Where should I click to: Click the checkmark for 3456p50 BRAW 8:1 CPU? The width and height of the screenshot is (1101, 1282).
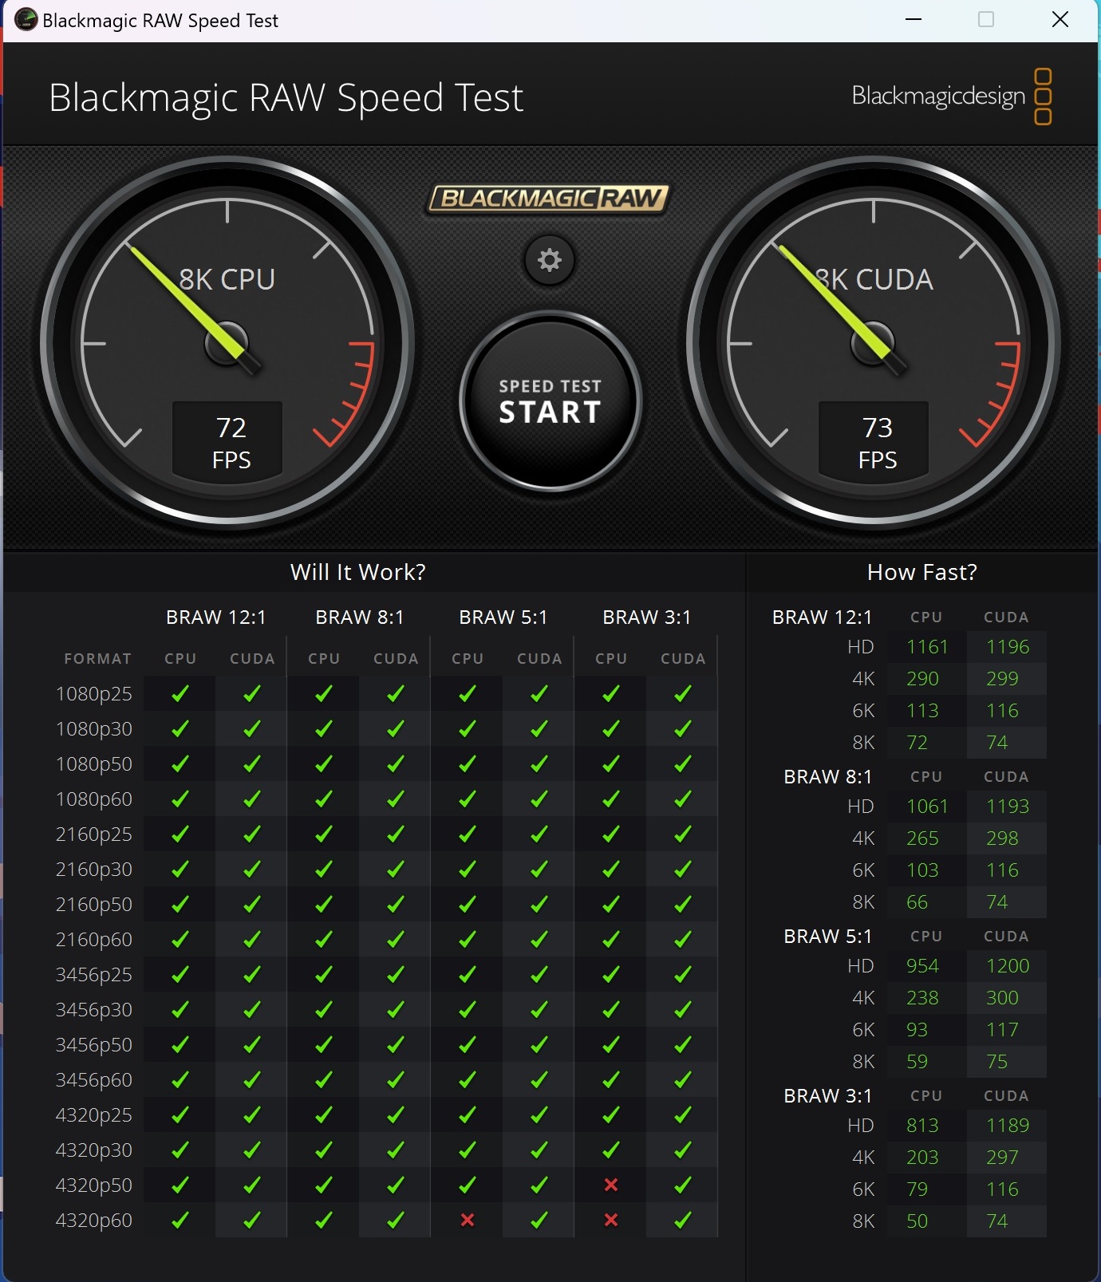coord(324,1044)
